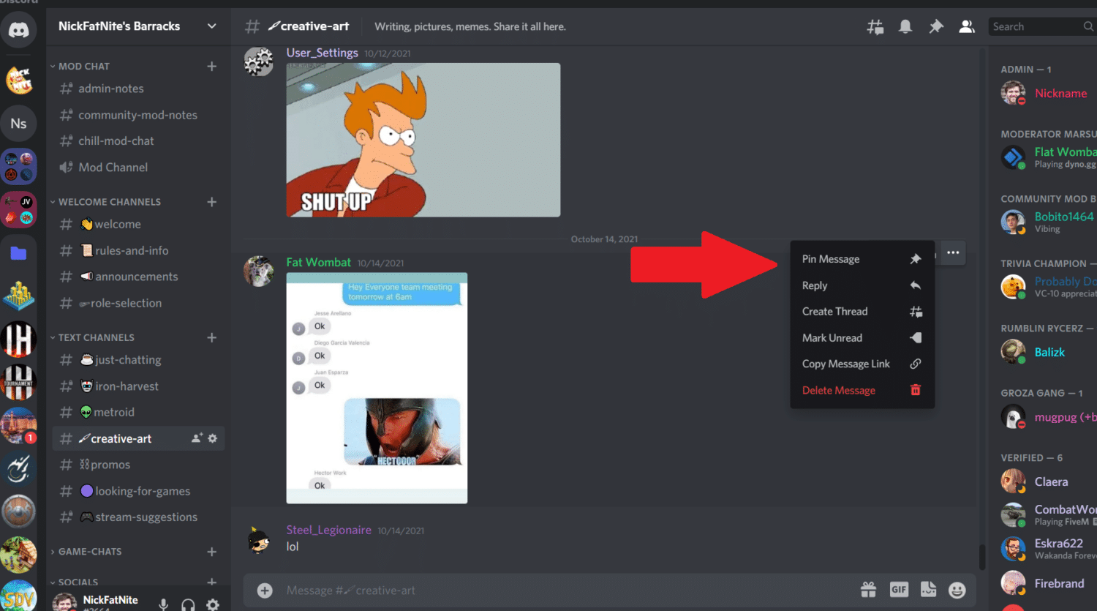Click the Search field at top right
The height and width of the screenshot is (611, 1097).
[x=1042, y=26]
